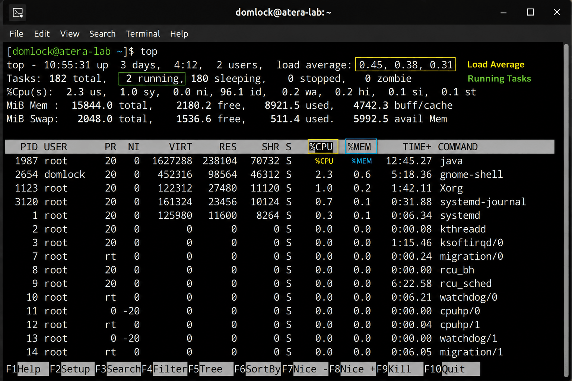This screenshot has height=381, width=572.
Task: Click the %MEM column header
Action: pyautogui.click(x=361, y=147)
